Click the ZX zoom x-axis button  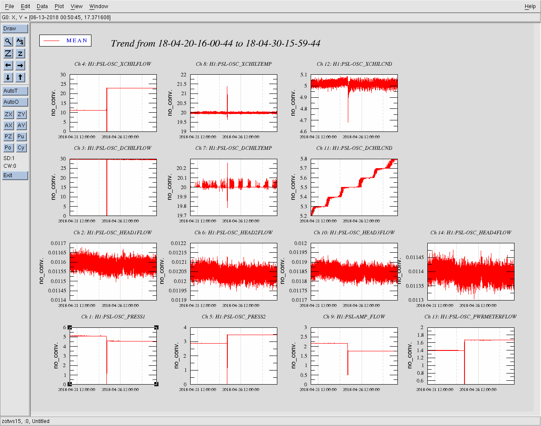(8, 114)
